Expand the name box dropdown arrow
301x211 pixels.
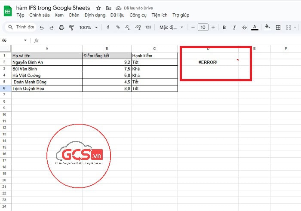pos(25,40)
